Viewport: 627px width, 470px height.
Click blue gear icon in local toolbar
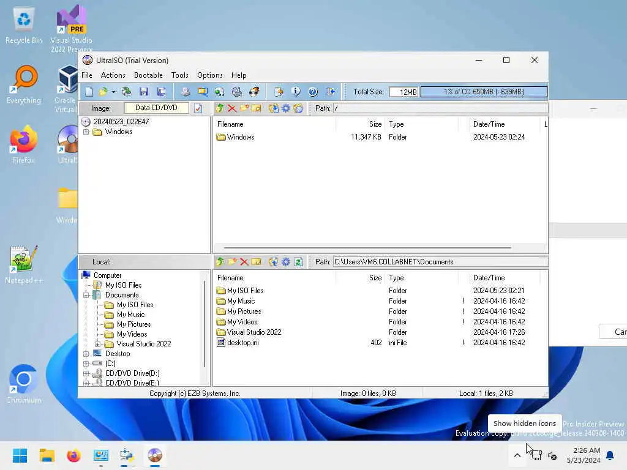(x=286, y=262)
